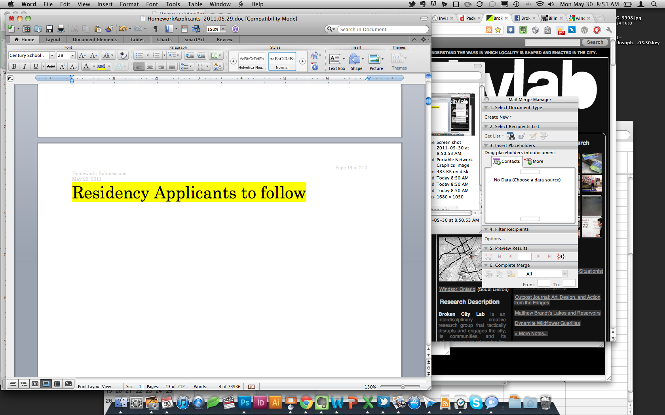Screen dimensions: 665x415
Task: Select the Helvetica Neu style
Action: 252,62
